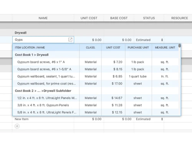Click 'sq. ft.' in the $ 7.20 row
Screen dimensions: 192x144
[165, 62]
